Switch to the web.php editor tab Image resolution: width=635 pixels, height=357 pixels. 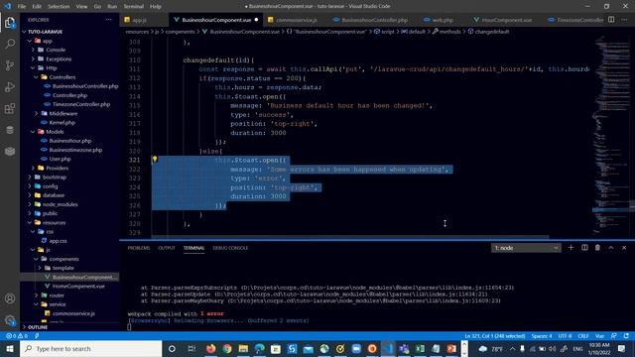coord(443,20)
